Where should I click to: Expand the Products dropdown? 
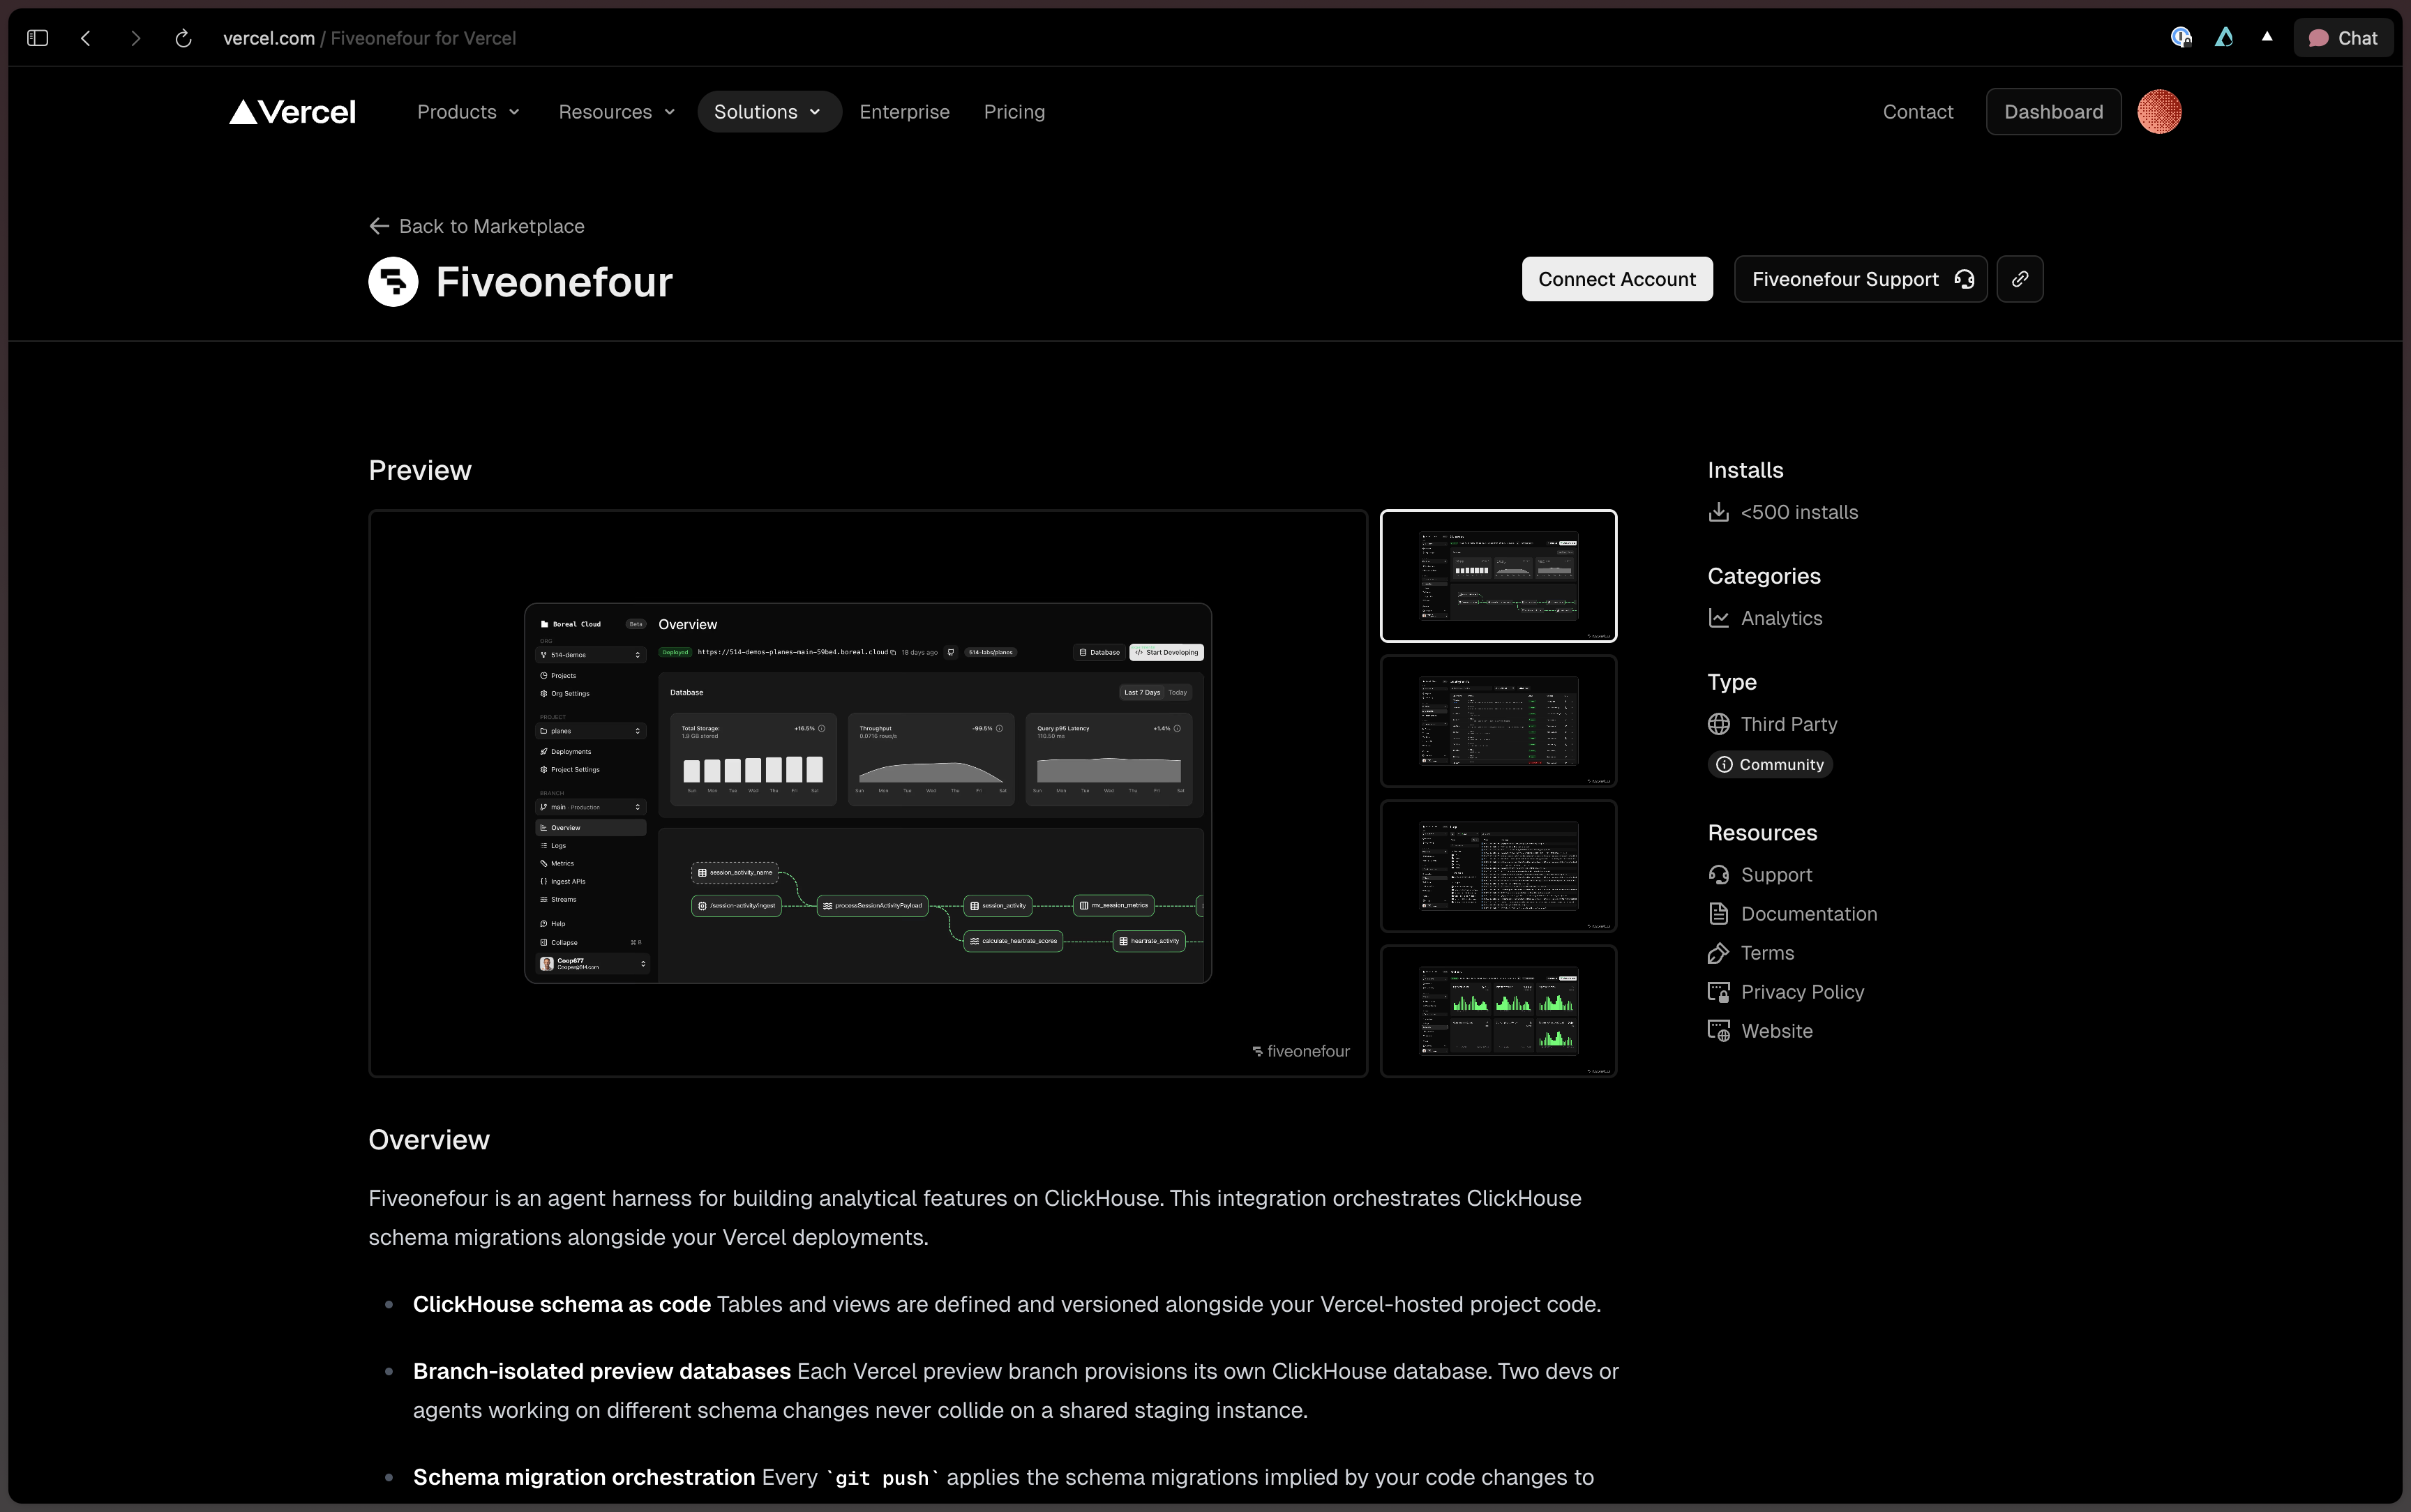coord(468,112)
